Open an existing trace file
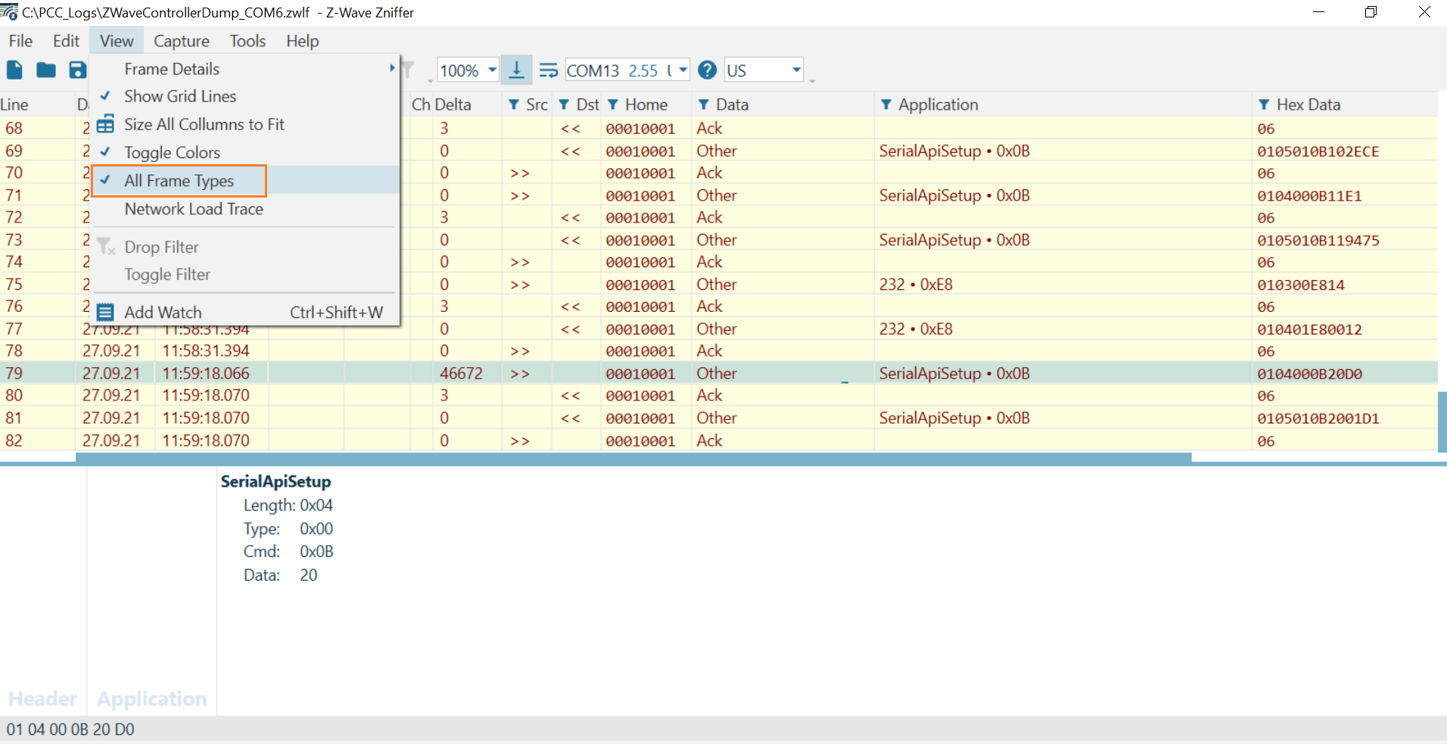The width and height of the screenshot is (1447, 744). point(45,70)
